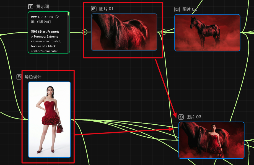Select the 提示词 node title
Image resolution: width=254 pixels, height=165 pixels.
43,7
